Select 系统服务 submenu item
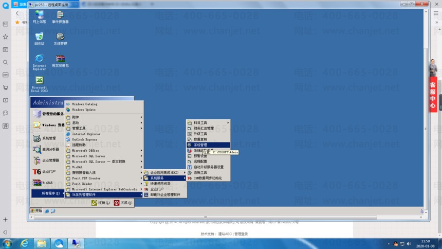The width and height of the screenshot is (442, 249). point(165,178)
